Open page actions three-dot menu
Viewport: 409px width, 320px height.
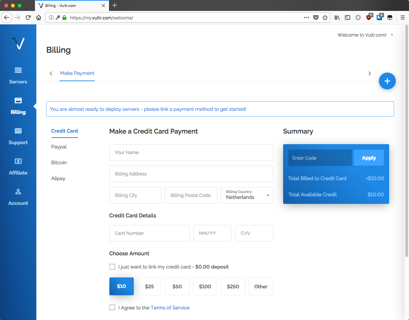(307, 17)
